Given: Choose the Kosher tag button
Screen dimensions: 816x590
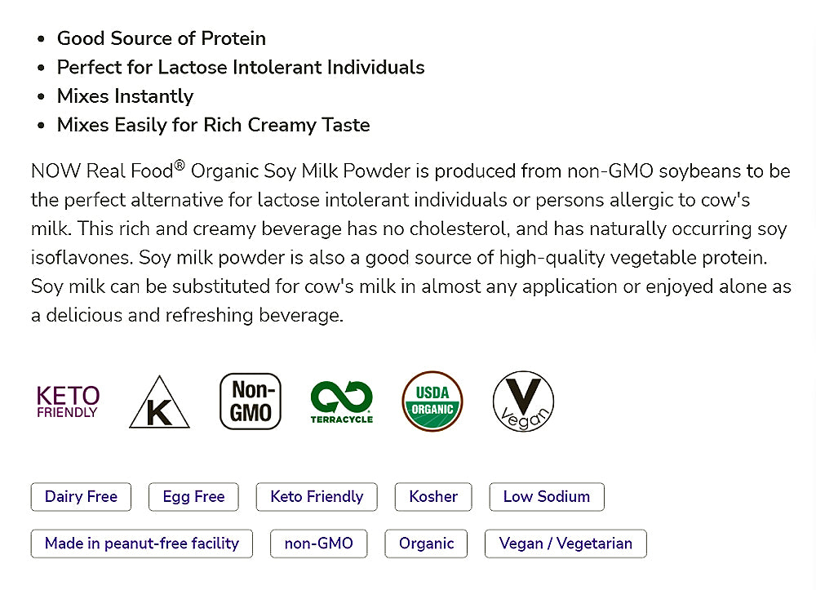Looking at the screenshot, I should pyautogui.click(x=433, y=497).
